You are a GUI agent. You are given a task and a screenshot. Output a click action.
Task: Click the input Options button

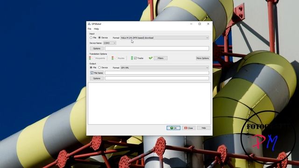point(97,49)
